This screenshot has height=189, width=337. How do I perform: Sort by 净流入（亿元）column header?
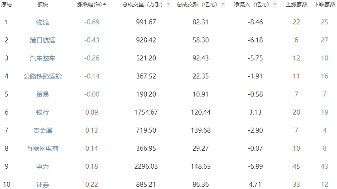tap(250, 5)
